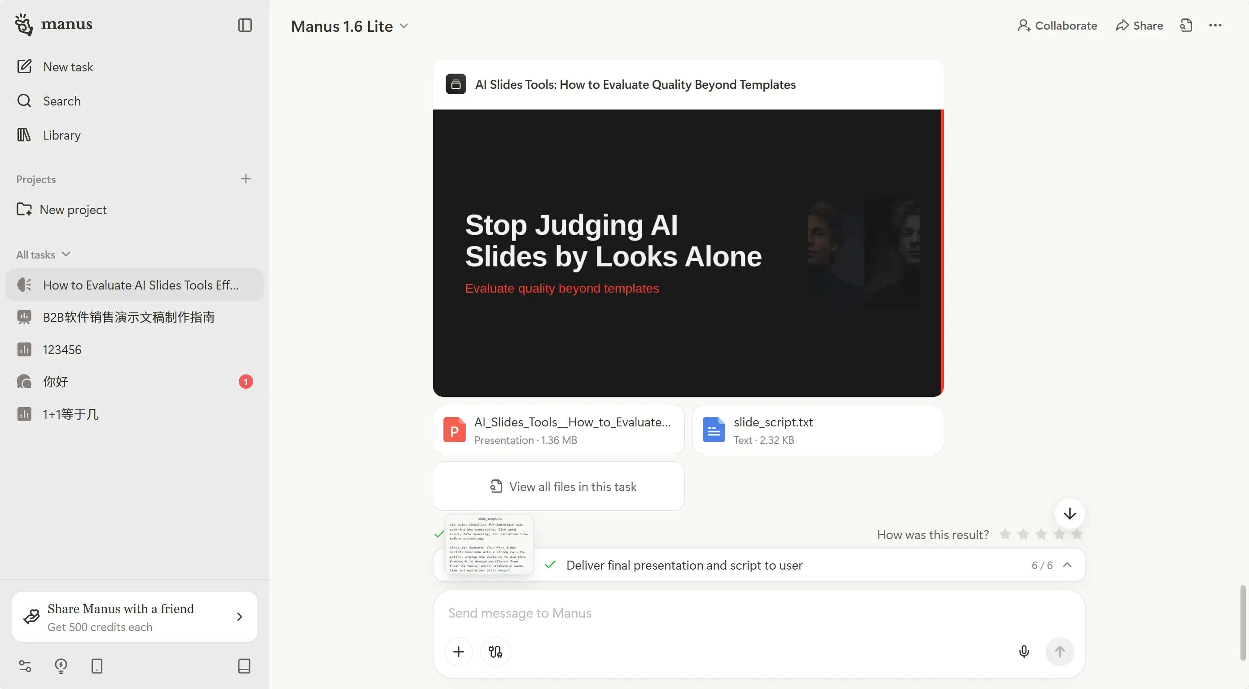
Task: Open settings sliders icon in sidebar footer
Action: click(x=25, y=666)
